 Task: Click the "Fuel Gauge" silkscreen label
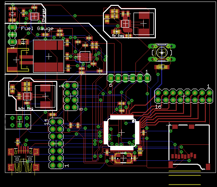(x=37, y=29)
